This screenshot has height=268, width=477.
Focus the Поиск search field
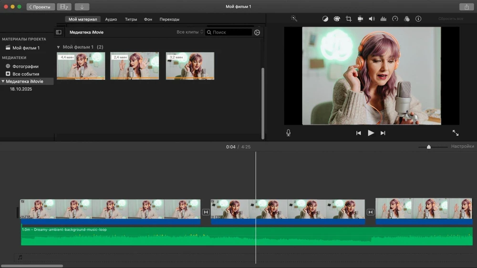(228, 32)
